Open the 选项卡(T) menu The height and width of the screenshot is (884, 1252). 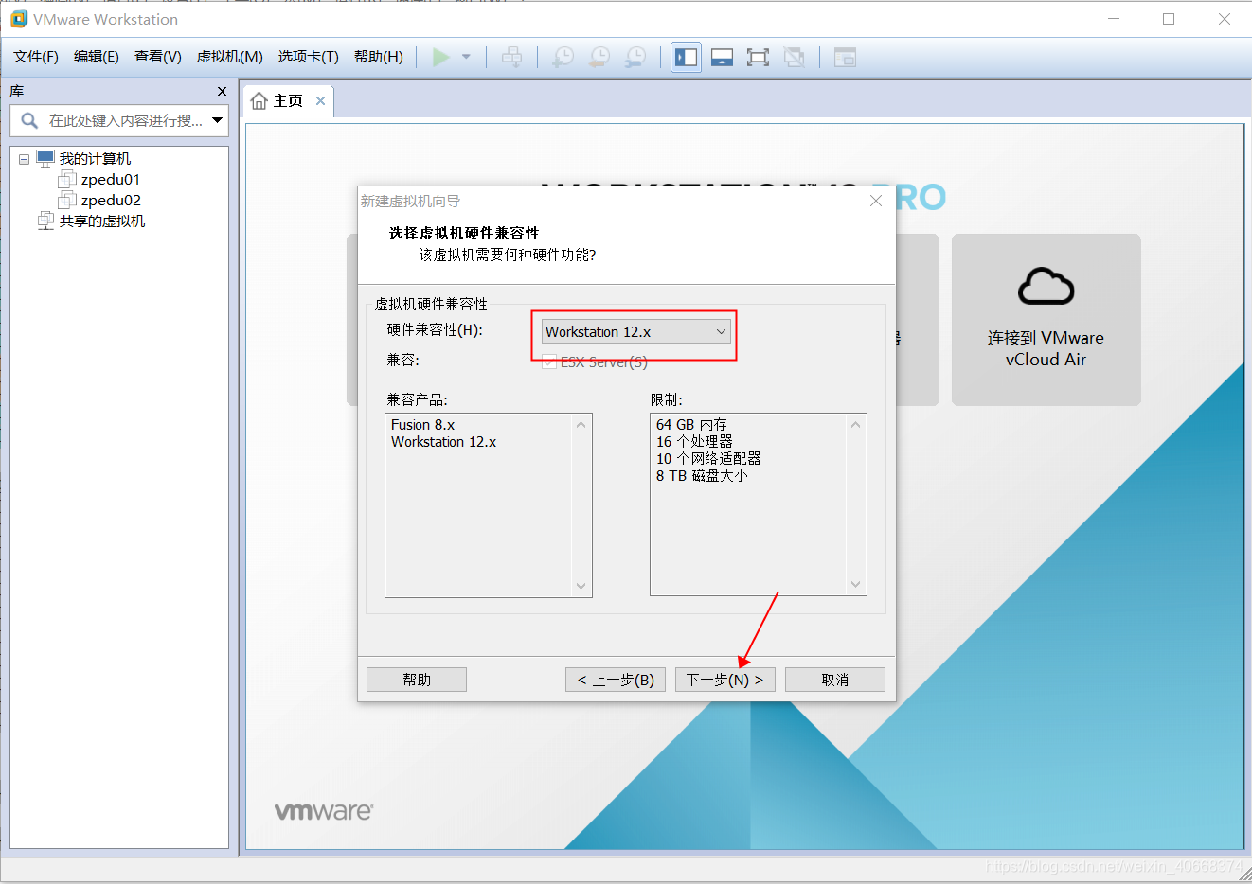click(309, 57)
